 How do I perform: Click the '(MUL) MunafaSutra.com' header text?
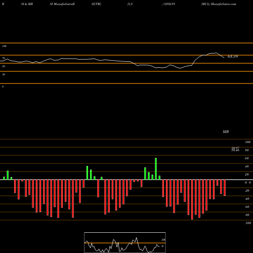(219, 4)
